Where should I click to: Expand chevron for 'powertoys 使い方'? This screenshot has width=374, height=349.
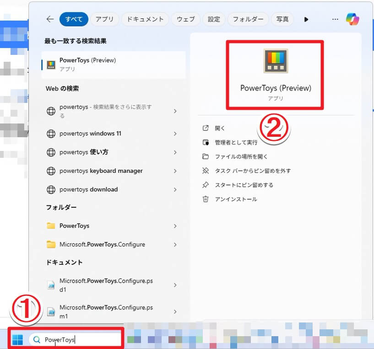click(175, 152)
